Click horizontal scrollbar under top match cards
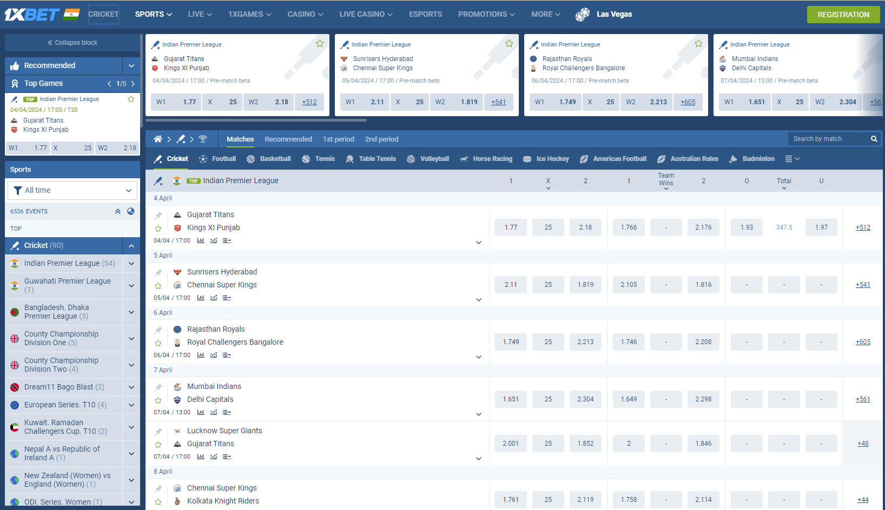Screen dimensions: 885x510 [257, 120]
